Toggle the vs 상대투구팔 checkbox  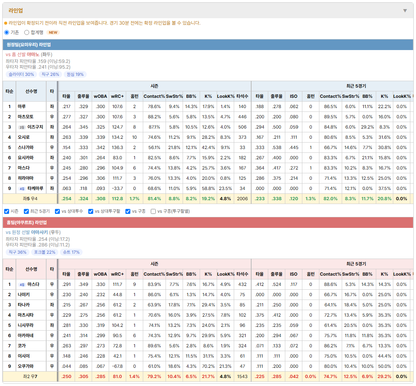(x=91, y=211)
